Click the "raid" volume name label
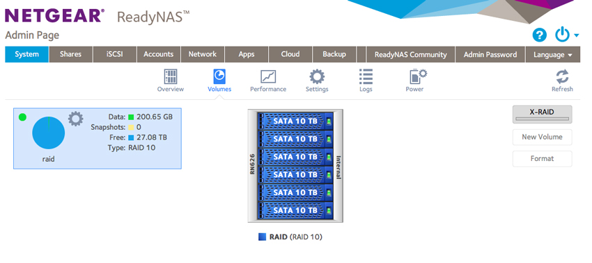Image resolution: width=592 pixels, height=263 pixels. [x=48, y=159]
